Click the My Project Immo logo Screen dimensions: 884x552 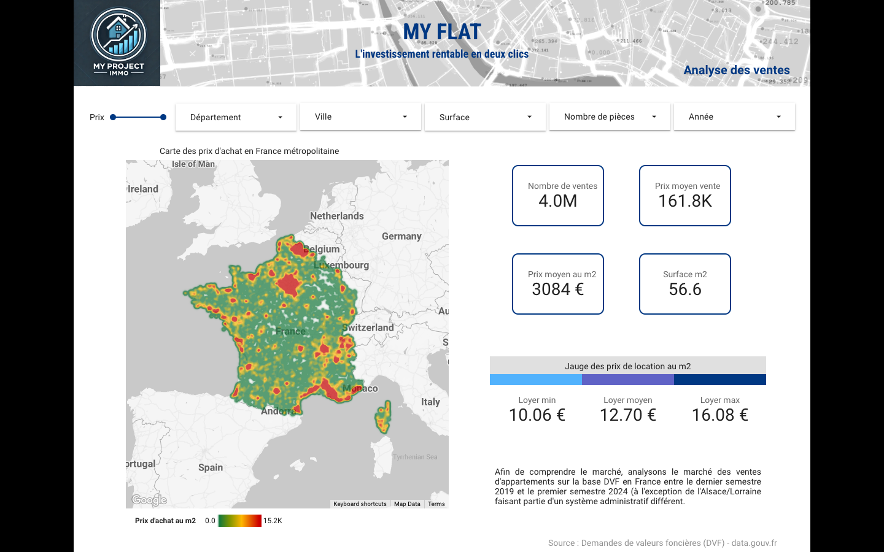pyautogui.click(x=117, y=43)
